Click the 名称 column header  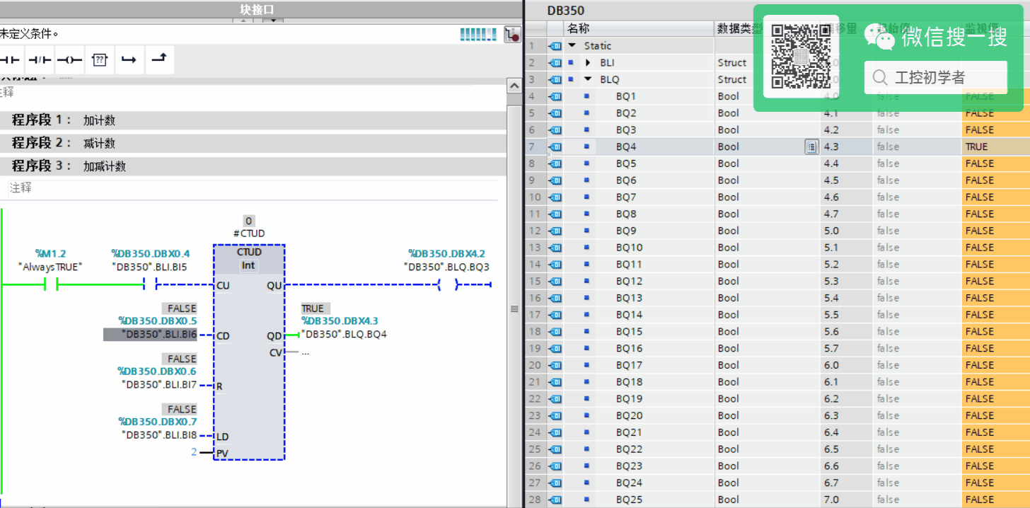639,28
